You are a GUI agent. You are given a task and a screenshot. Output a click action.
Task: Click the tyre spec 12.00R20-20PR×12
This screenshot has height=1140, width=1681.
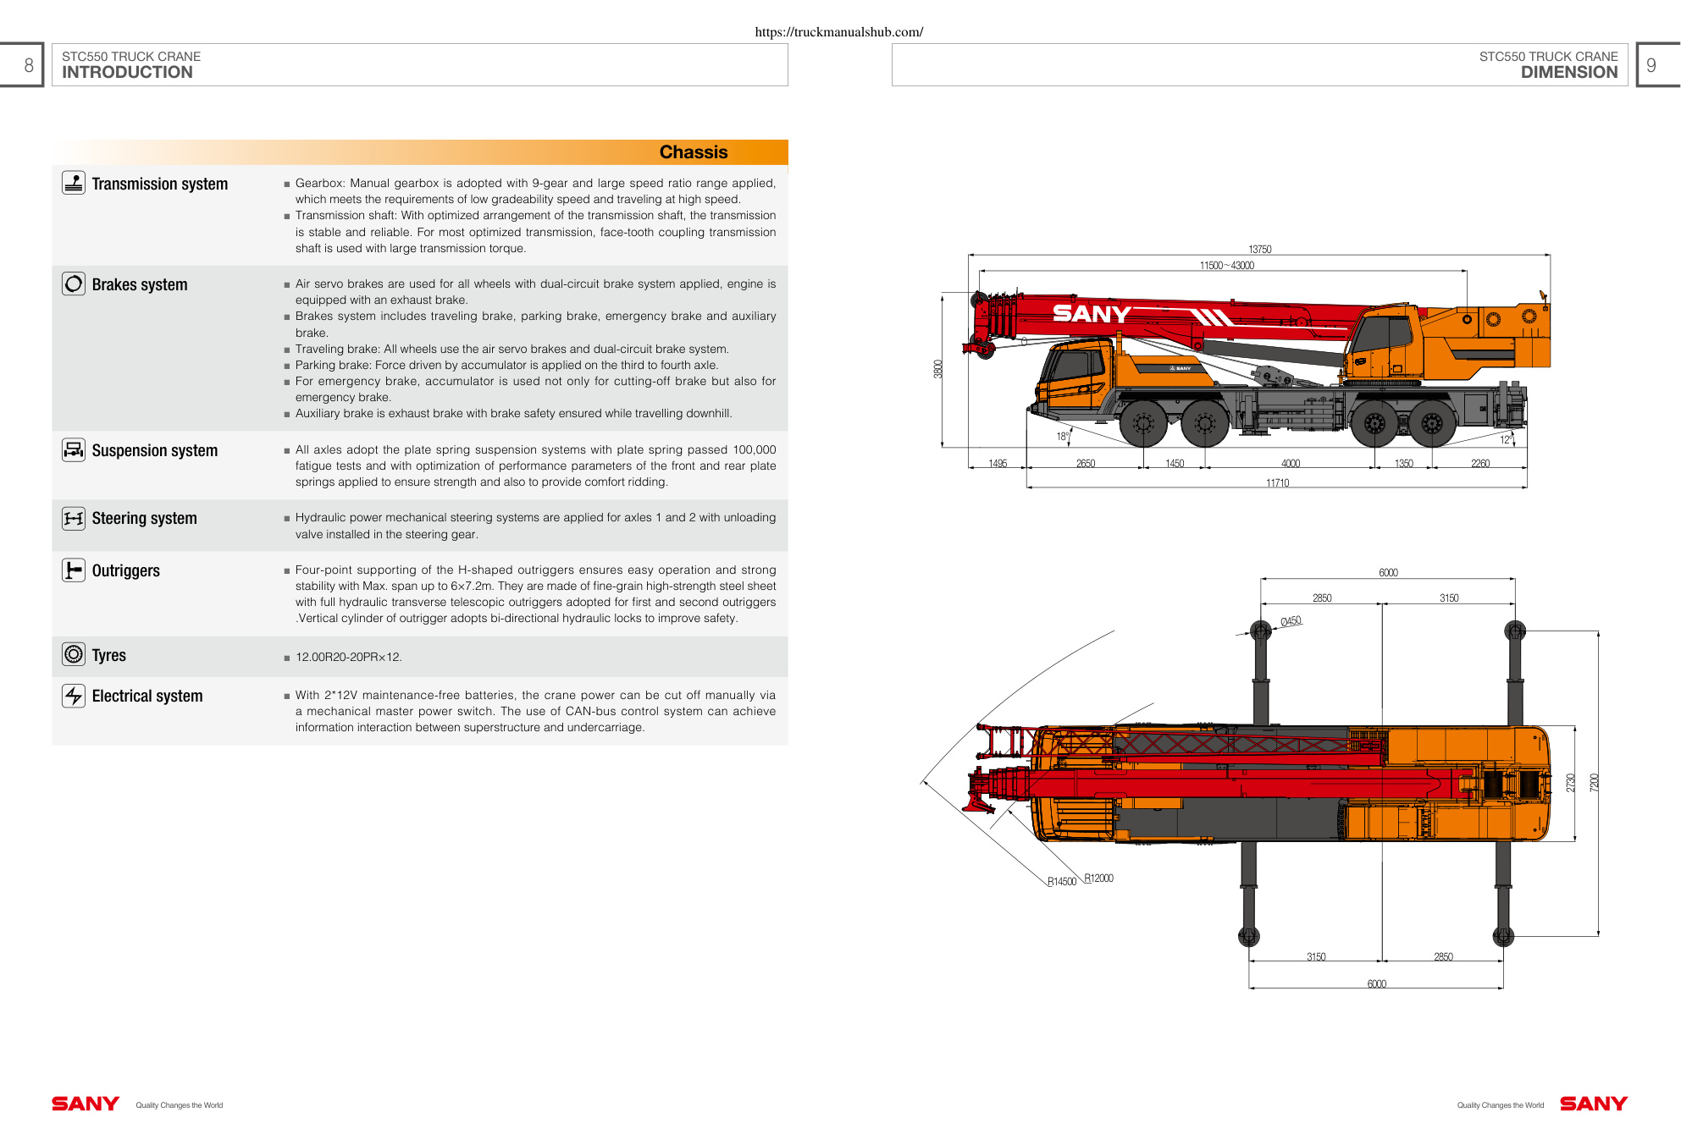pyautogui.click(x=349, y=657)
